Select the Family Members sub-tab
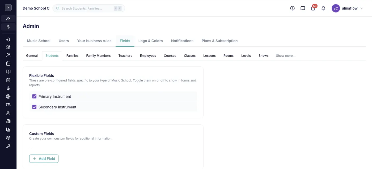Image resolution: width=372 pixels, height=169 pixels. click(98, 56)
